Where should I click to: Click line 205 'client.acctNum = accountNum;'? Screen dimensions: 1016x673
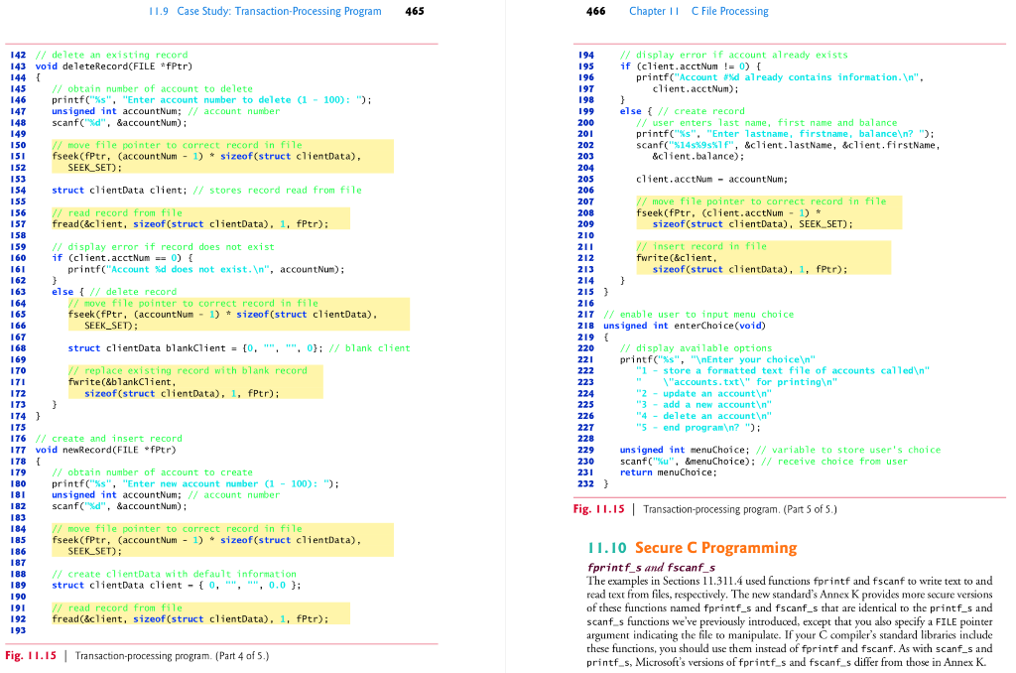tap(712, 179)
